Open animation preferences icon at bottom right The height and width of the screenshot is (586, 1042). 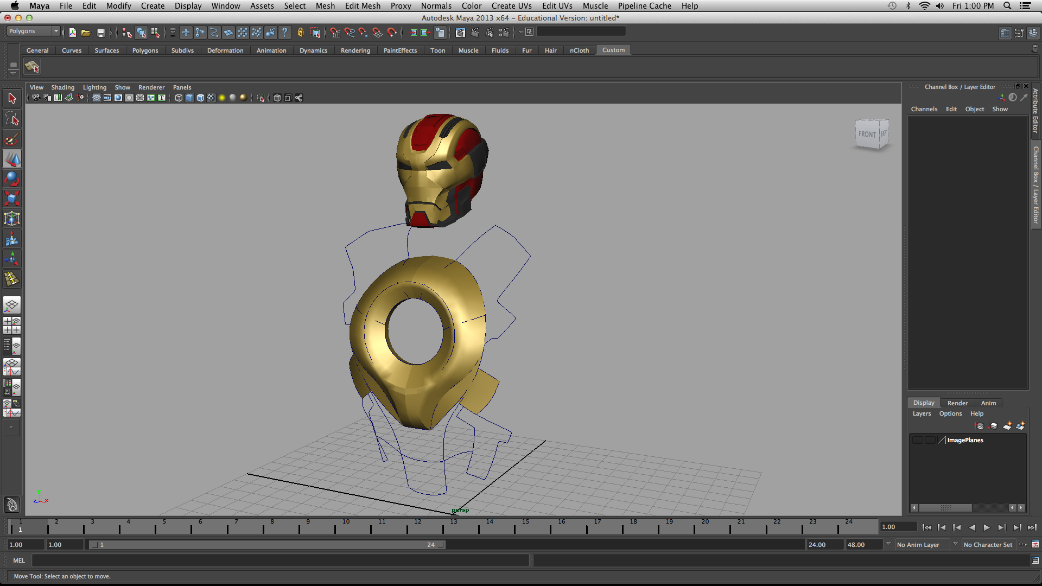[1035, 544]
